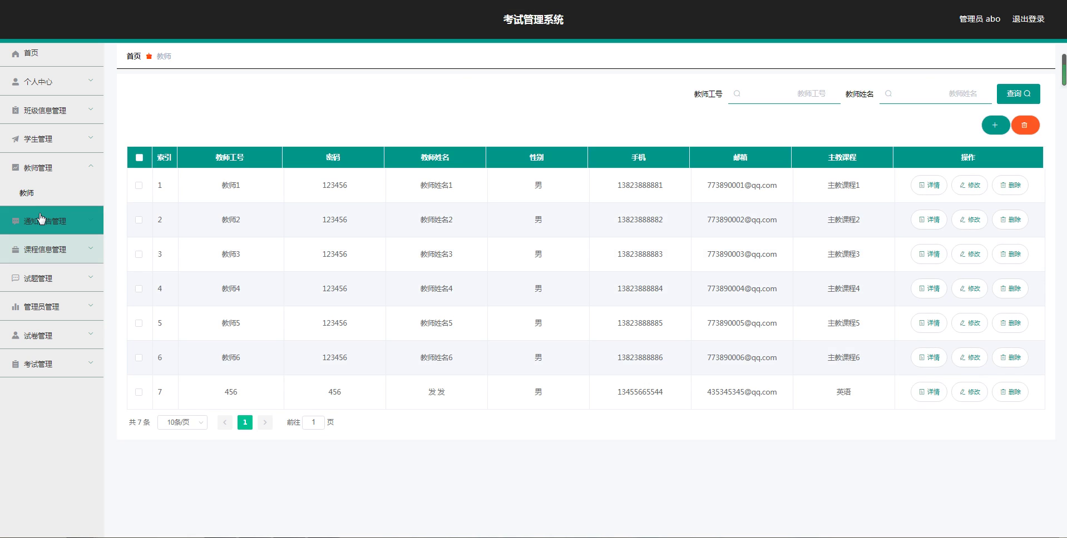Click the page scrollbar thumb at right
1067x538 pixels.
[1064, 69]
